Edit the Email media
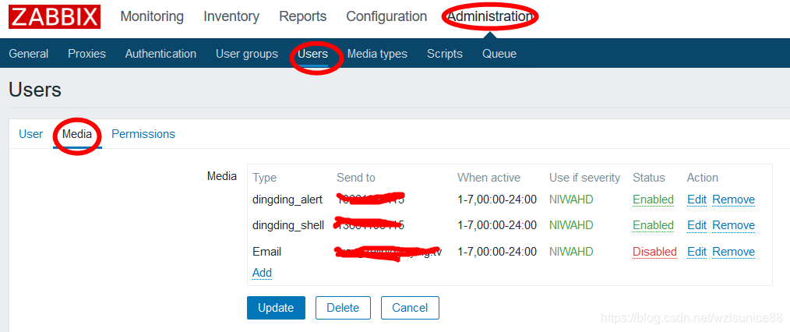Viewport: 790px width, 332px height. tap(697, 252)
